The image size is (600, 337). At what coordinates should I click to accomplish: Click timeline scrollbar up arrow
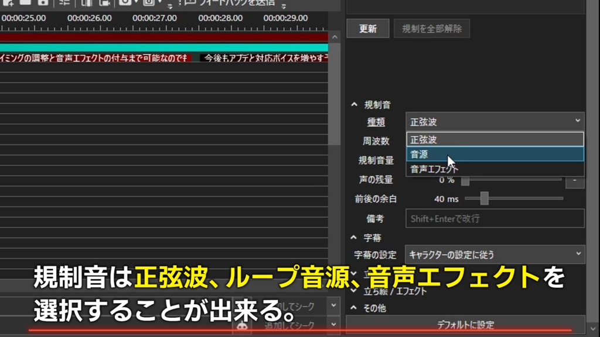tap(335, 37)
